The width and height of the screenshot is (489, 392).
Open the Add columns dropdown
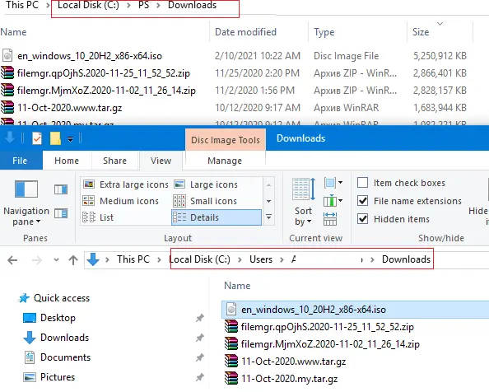[333, 200]
